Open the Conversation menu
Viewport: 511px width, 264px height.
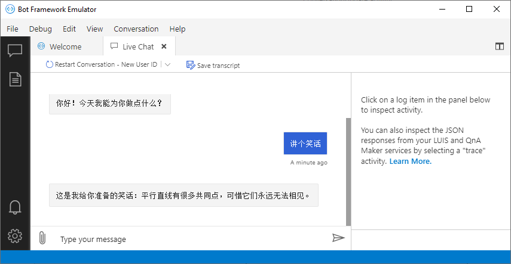136,29
